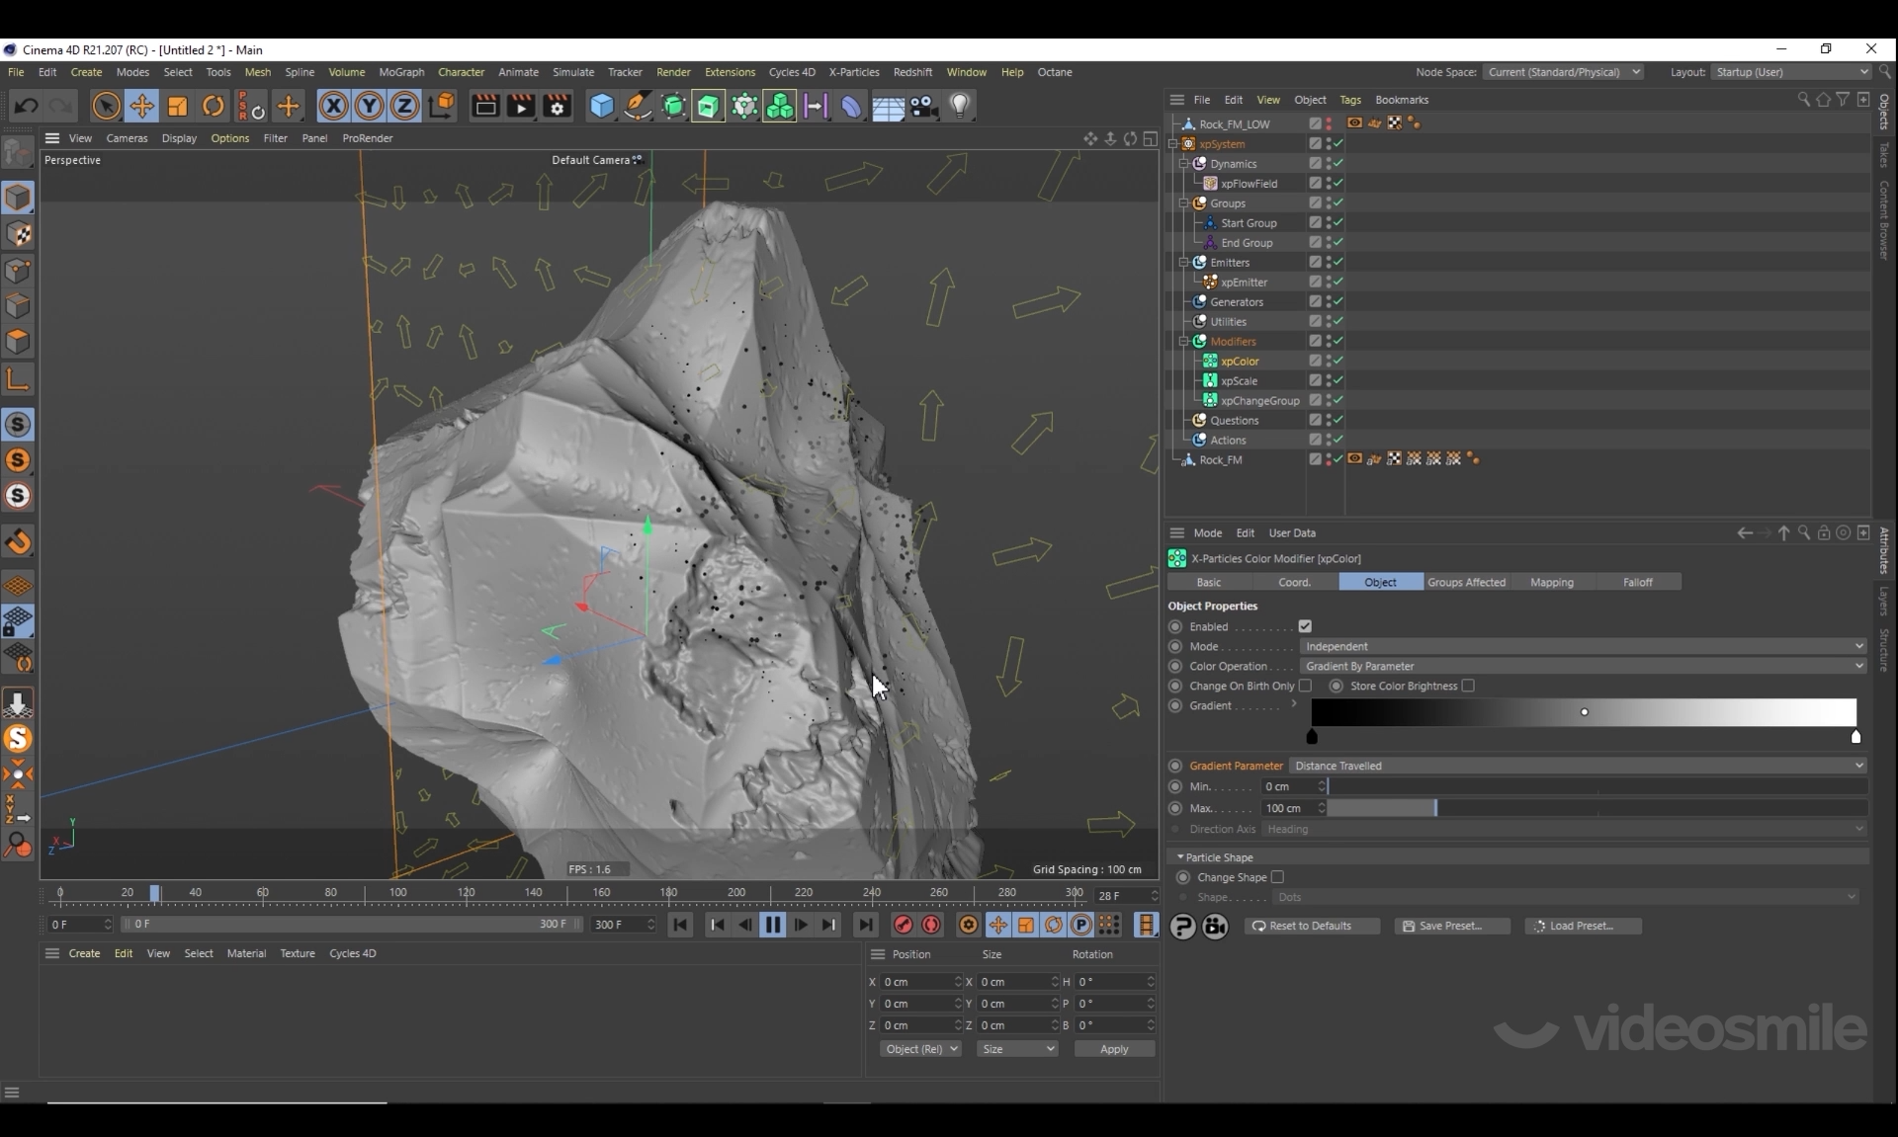This screenshot has width=1898, height=1137.
Task: Open the X-Particles menu
Action: click(853, 72)
